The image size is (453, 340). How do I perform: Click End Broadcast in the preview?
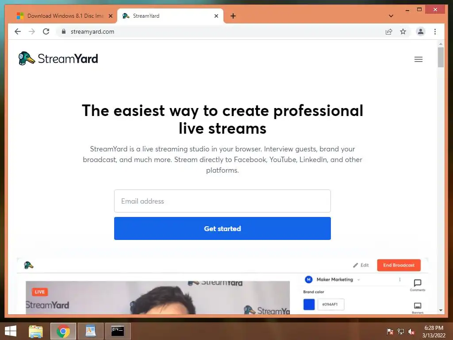coord(399,265)
